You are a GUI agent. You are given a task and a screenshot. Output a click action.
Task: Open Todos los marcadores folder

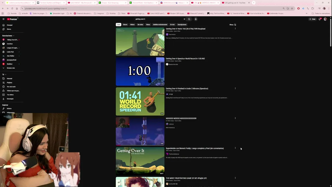321,13
